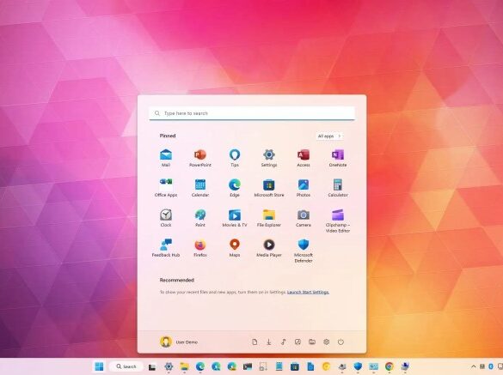
Task: Open Downloads folder from Start footer
Action: click(x=269, y=342)
